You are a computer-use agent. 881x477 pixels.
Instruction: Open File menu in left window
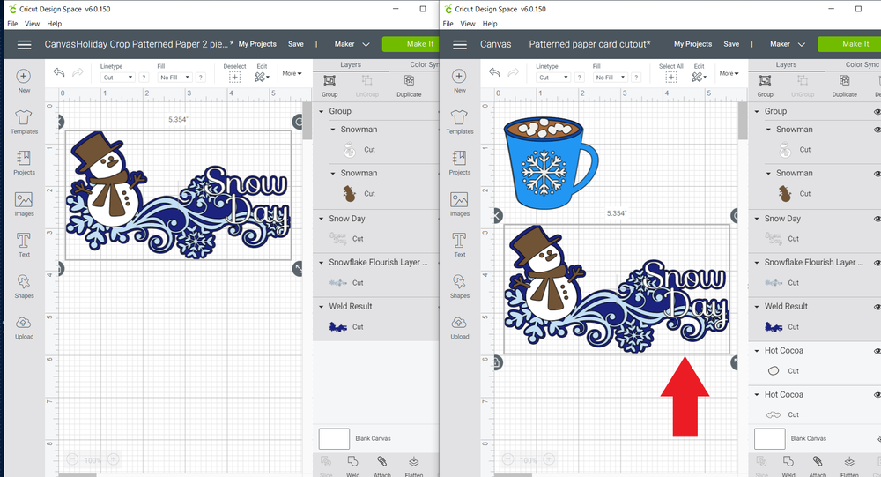pos(12,24)
